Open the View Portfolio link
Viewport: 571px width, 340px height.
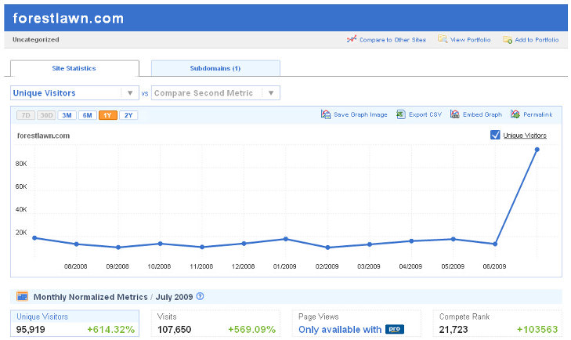tap(470, 40)
